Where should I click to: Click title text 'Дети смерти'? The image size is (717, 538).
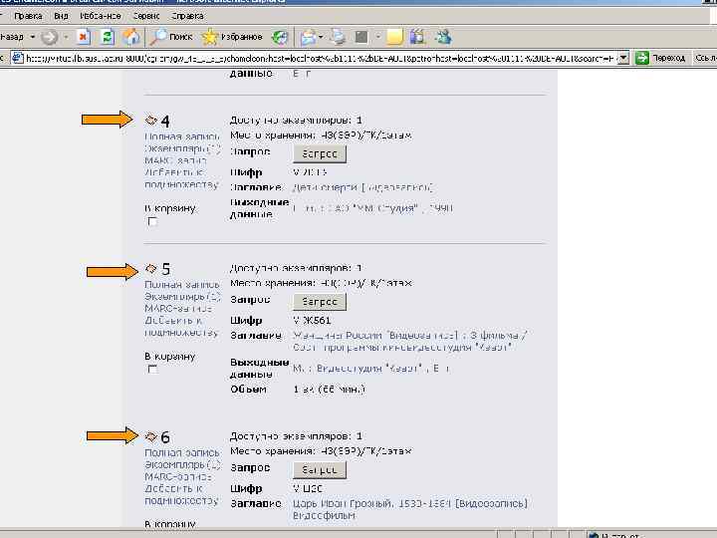(x=325, y=187)
